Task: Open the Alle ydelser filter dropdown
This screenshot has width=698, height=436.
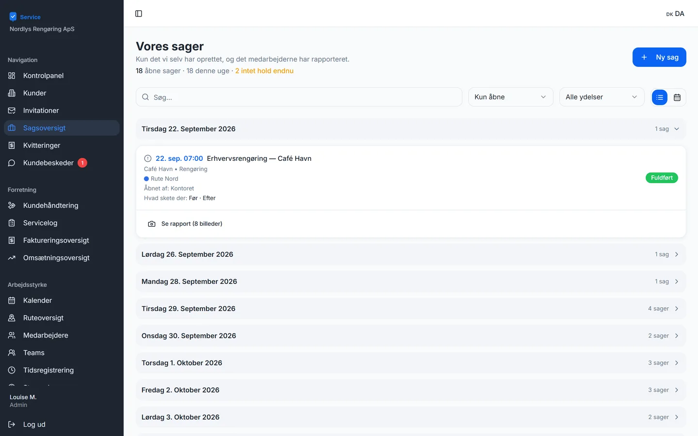Action: pos(602,97)
